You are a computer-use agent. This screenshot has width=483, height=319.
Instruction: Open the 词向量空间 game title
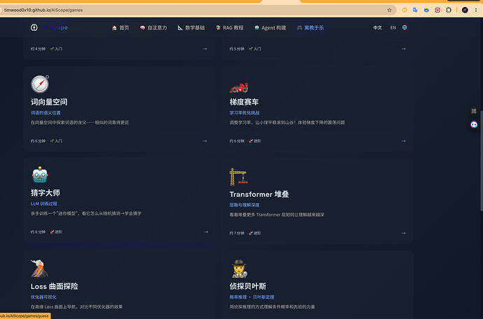pyautogui.click(x=49, y=102)
